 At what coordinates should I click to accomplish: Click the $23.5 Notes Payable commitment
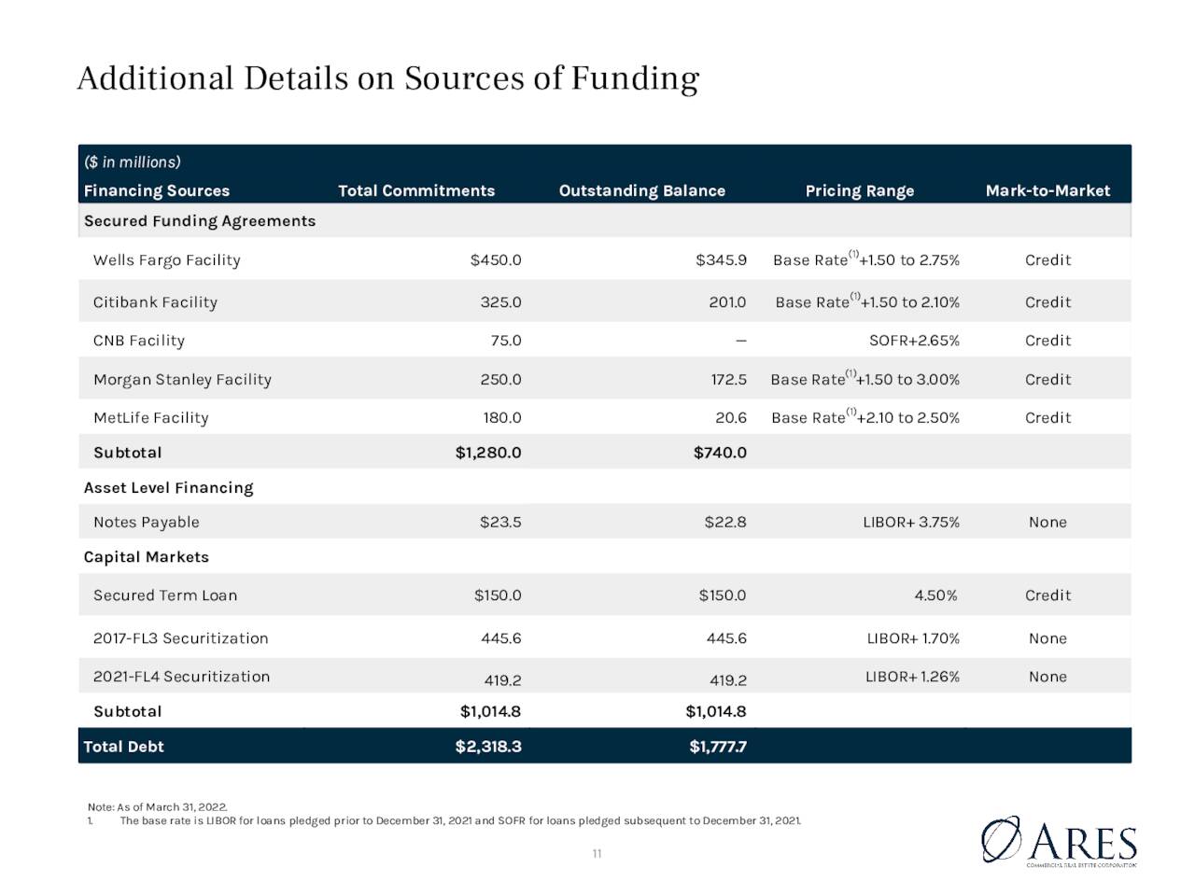point(500,523)
